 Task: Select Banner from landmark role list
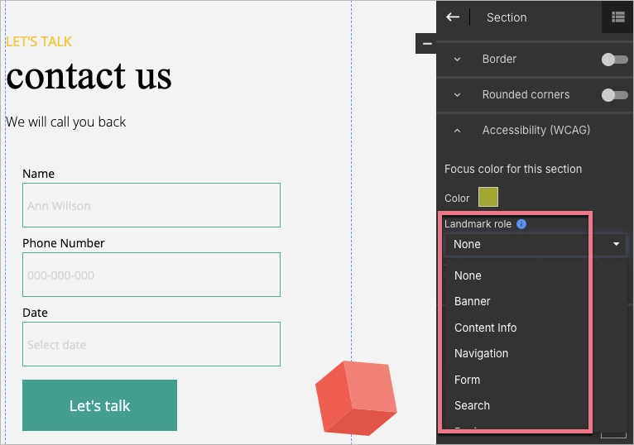point(473,302)
